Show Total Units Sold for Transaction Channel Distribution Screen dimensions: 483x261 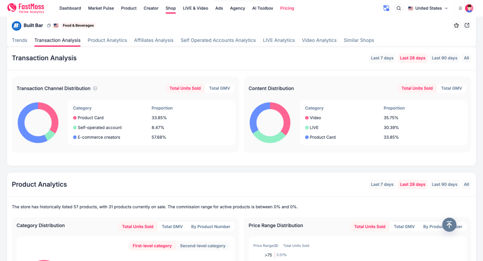pos(185,88)
